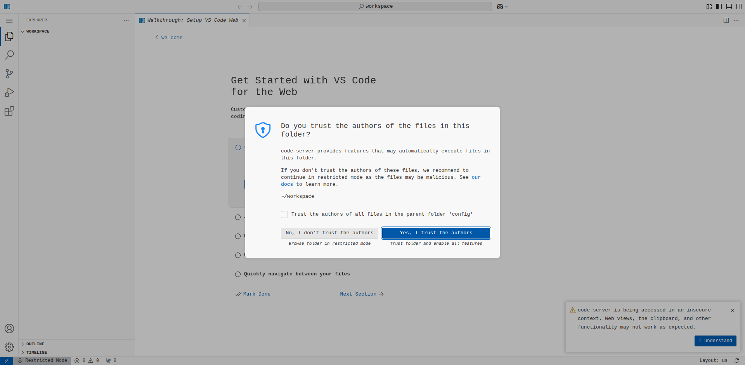Open the Copilot chat icon in title bar

[500, 7]
